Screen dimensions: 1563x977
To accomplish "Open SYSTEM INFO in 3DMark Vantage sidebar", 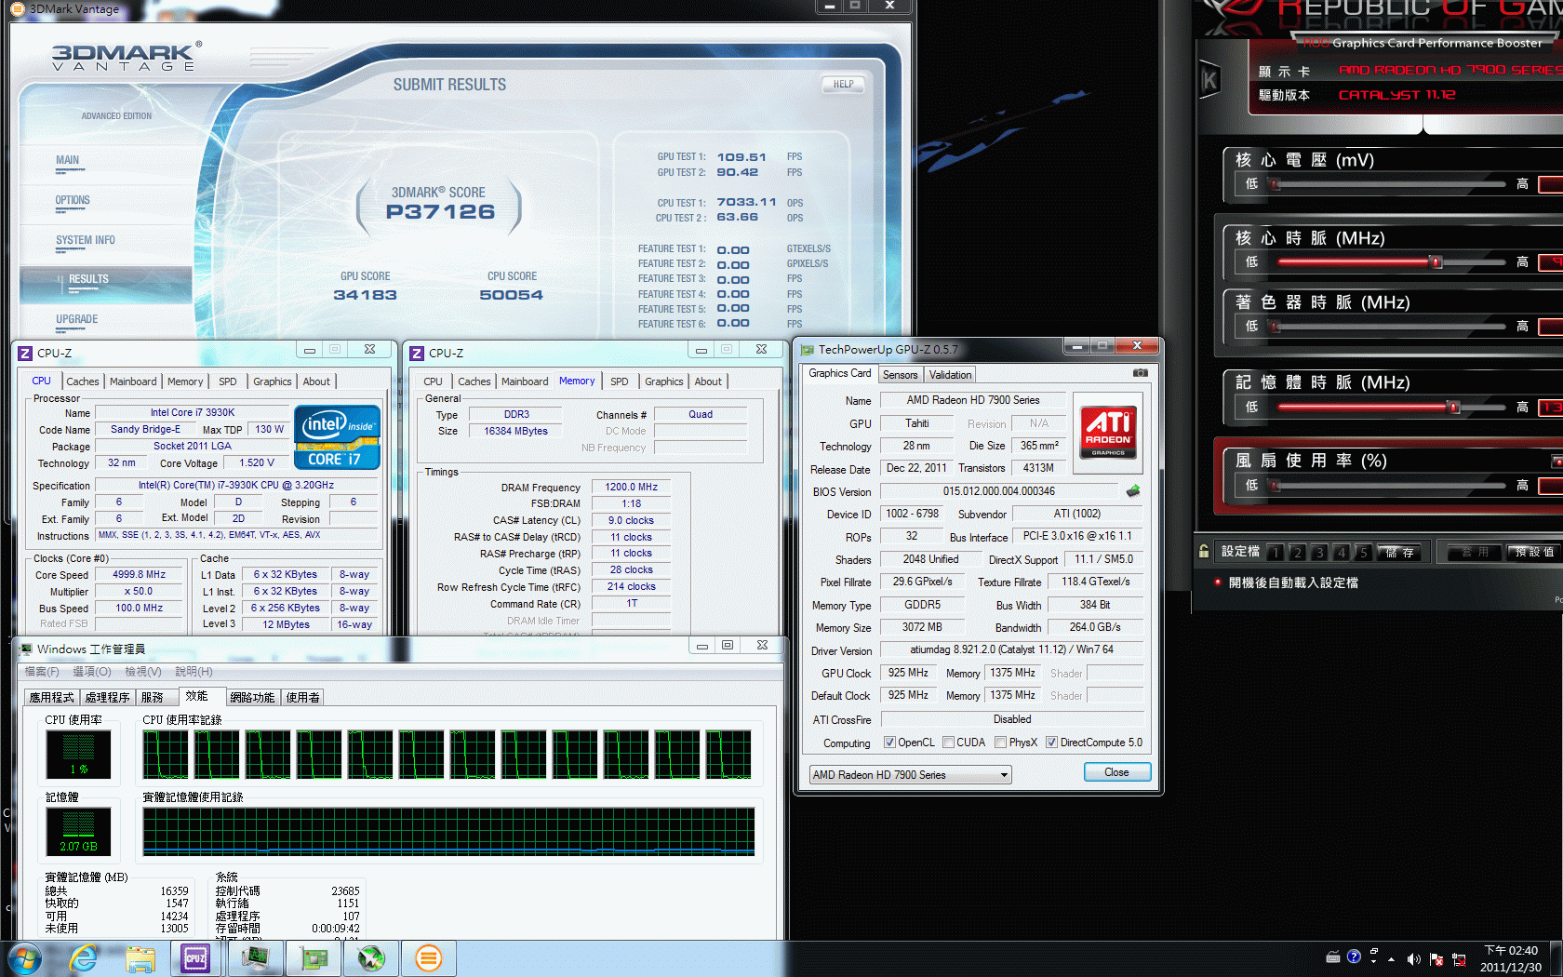I will click(x=86, y=240).
